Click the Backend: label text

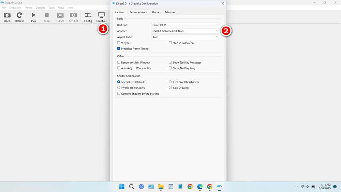(122, 25)
